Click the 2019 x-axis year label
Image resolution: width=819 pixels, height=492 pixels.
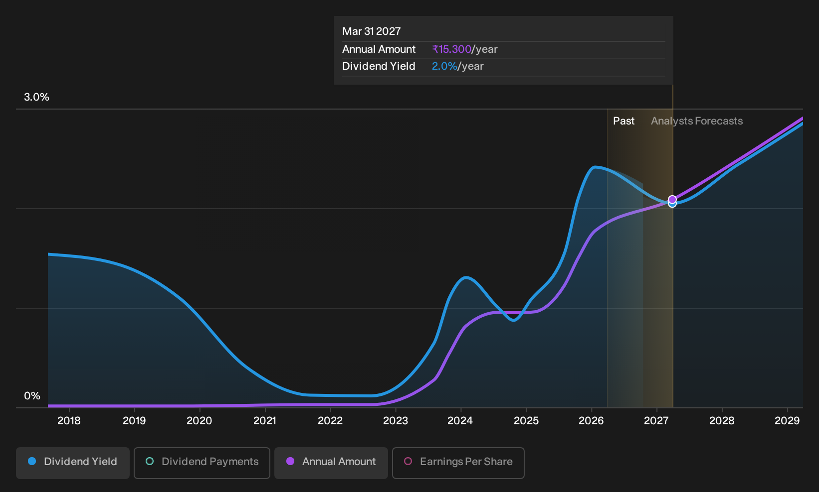tap(134, 421)
